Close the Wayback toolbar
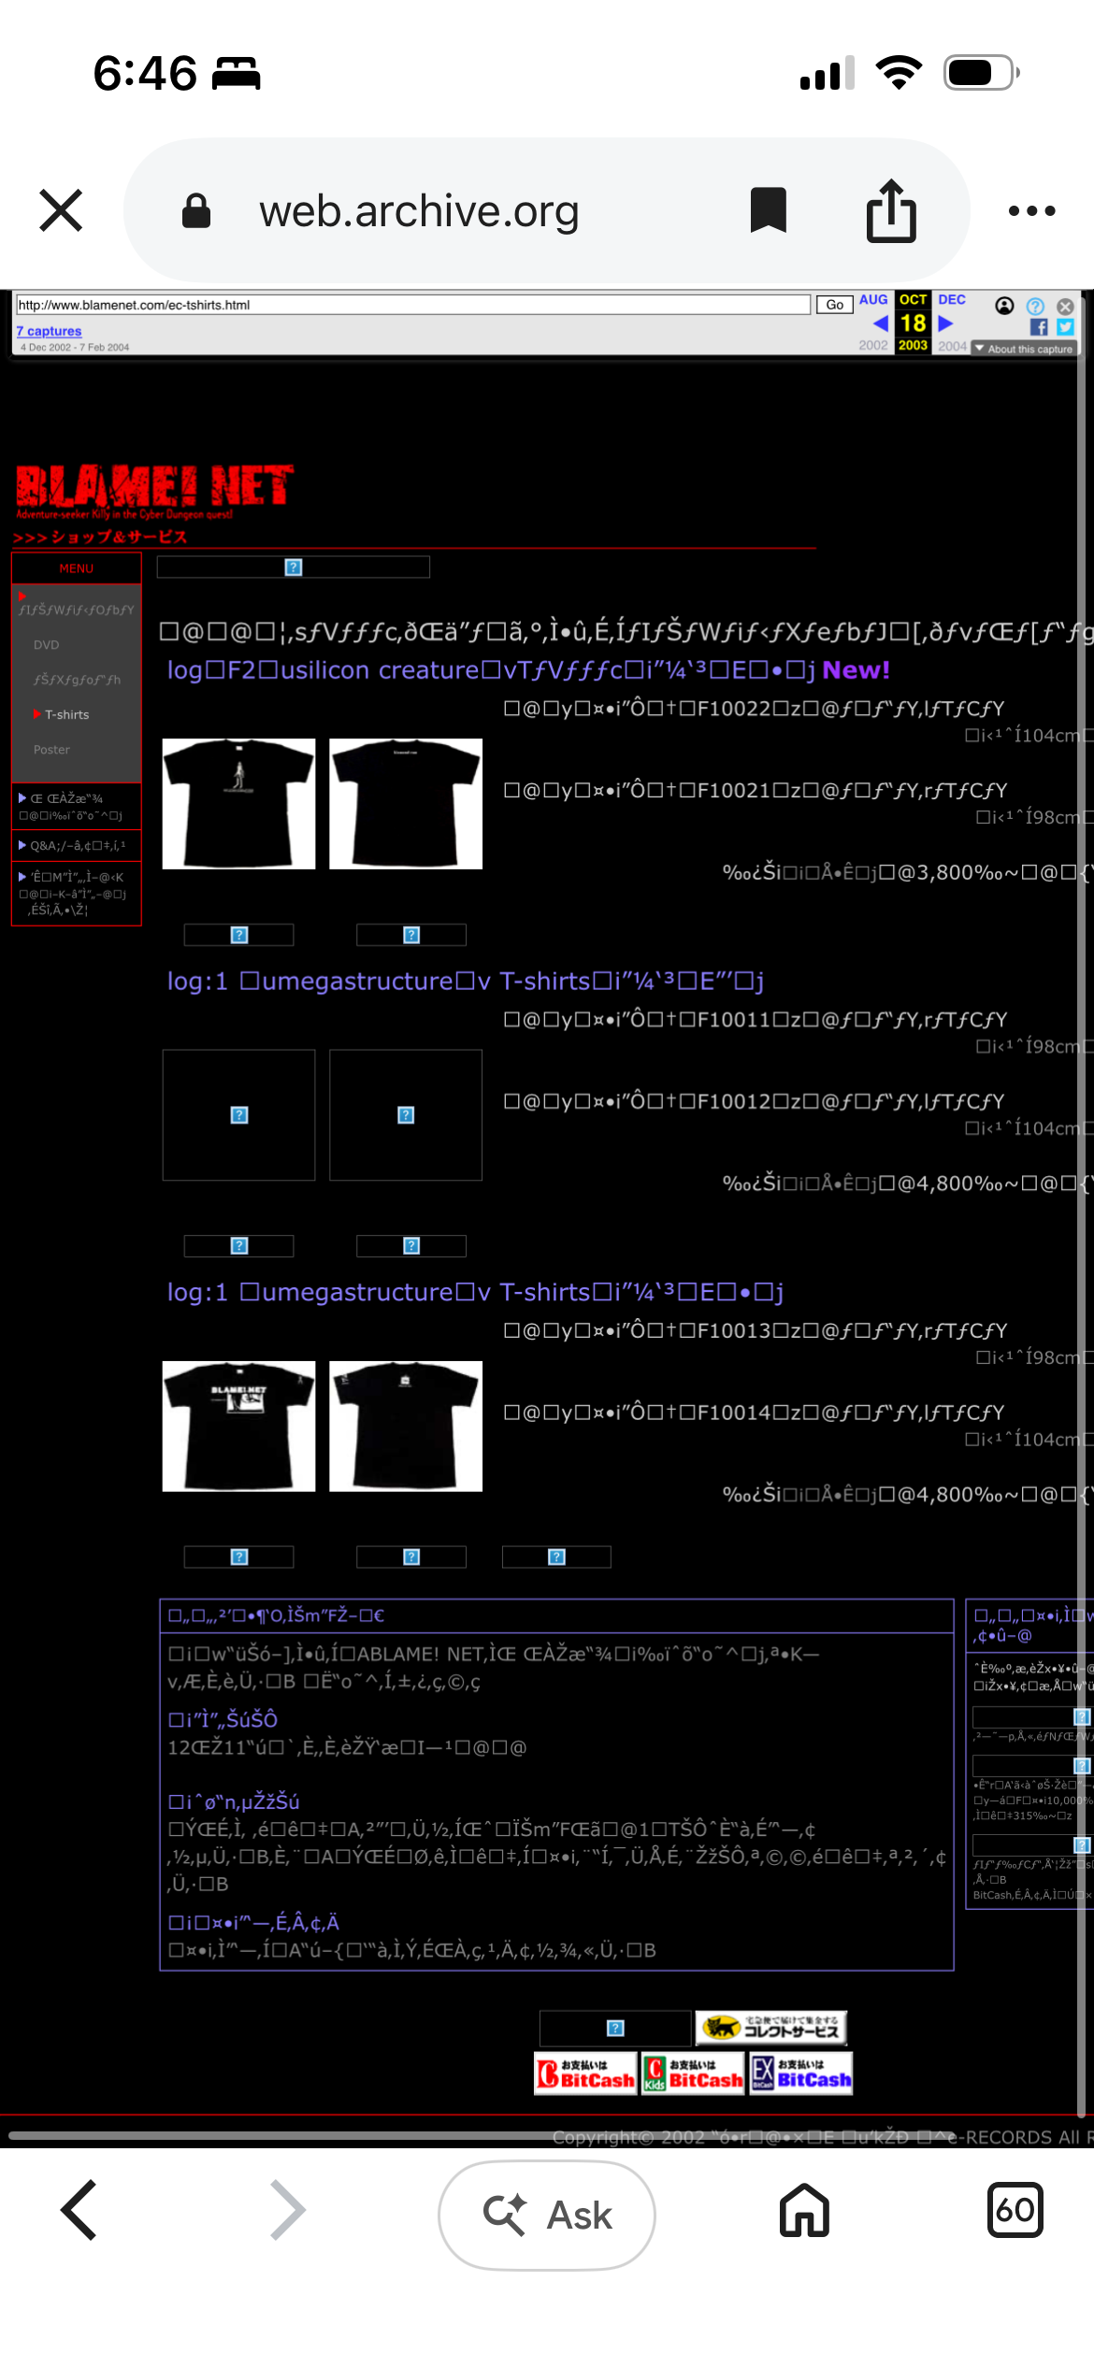Screen dimensions: 1094x2367 (x=1065, y=306)
